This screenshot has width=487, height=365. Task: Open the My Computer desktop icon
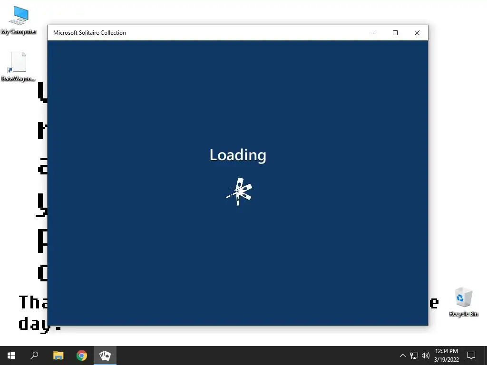point(19,20)
